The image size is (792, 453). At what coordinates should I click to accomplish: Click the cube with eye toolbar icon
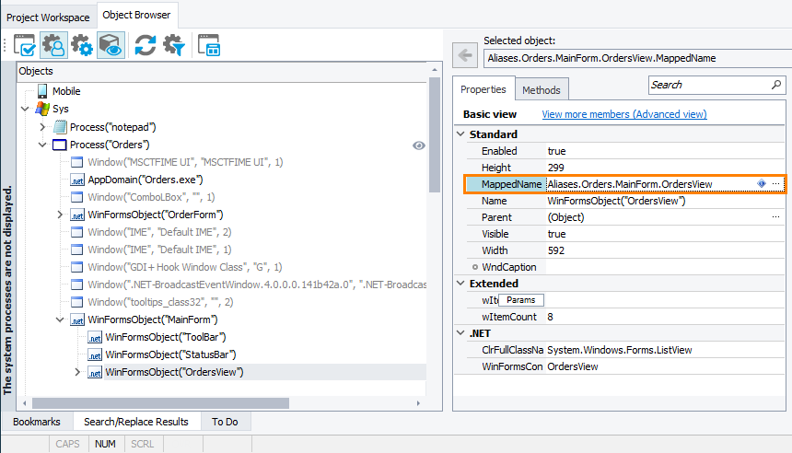tap(111, 45)
